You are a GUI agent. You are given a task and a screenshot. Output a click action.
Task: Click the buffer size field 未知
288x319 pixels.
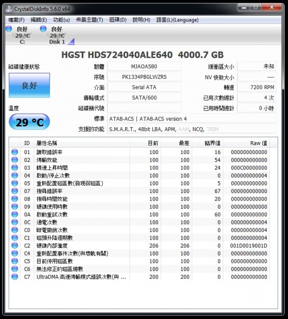tap(256, 67)
